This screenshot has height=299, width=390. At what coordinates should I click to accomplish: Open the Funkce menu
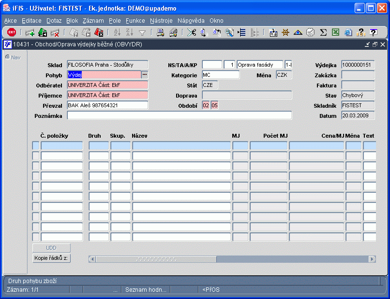[x=135, y=21]
